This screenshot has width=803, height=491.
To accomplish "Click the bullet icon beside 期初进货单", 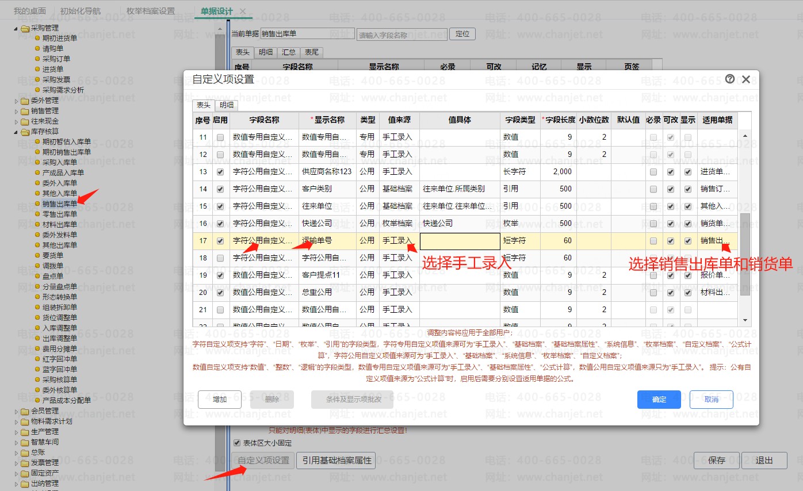I will 38,38.
